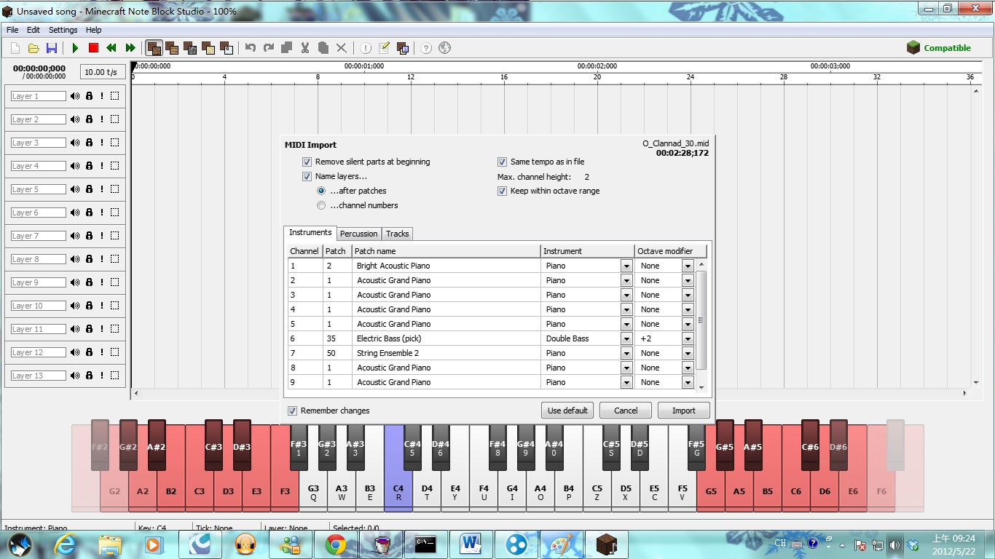Click the Undo arrow in the toolbar

[251, 48]
